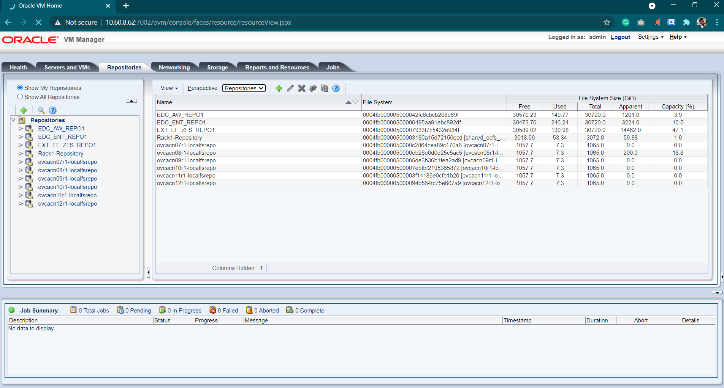Expand the ovcacn07r1-localfsrepo tree node
Screen dimensions: 724x388
tap(21, 162)
